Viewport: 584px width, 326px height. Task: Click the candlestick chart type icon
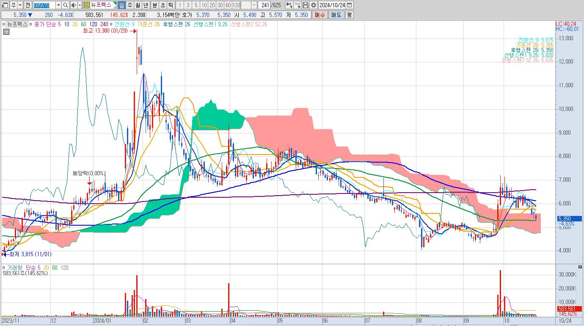(289, 5)
